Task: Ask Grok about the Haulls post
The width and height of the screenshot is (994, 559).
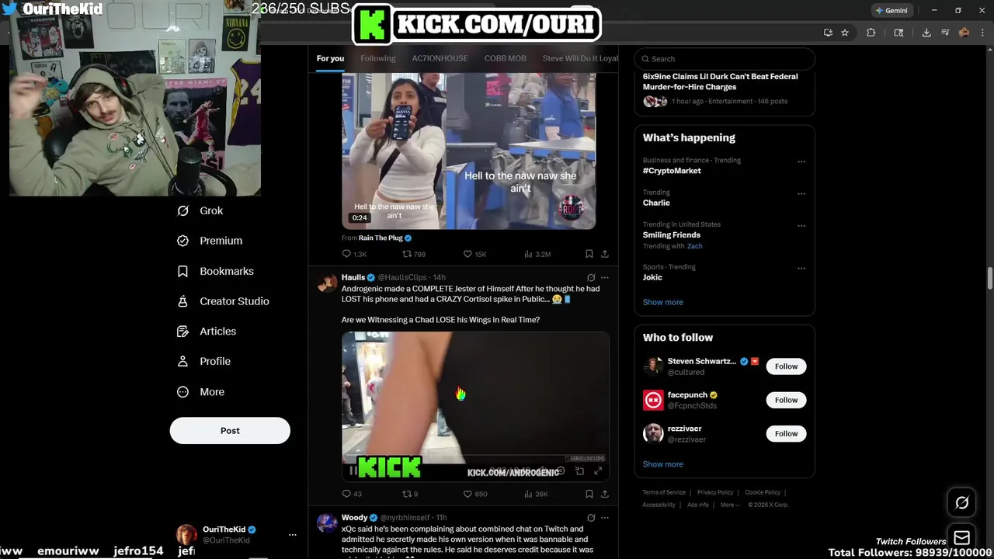Action: (x=591, y=277)
